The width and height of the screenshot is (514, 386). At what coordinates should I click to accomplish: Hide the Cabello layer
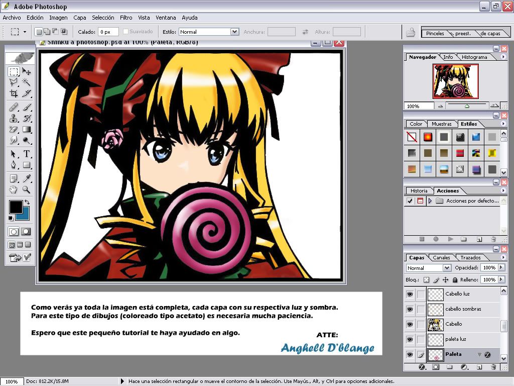410,324
